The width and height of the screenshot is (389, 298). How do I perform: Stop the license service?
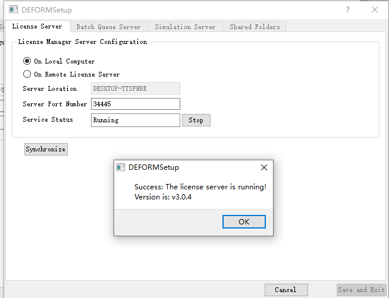coord(196,120)
